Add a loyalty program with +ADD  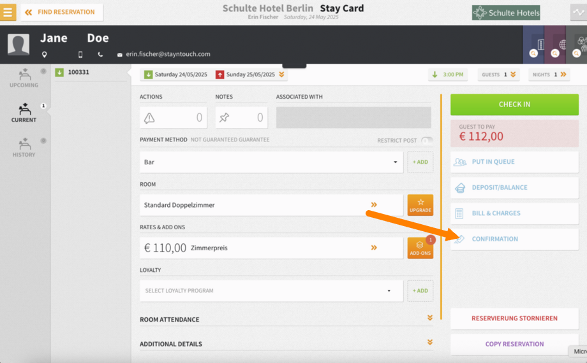[x=420, y=291]
